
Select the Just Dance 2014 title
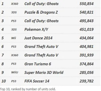pos(38,38)
